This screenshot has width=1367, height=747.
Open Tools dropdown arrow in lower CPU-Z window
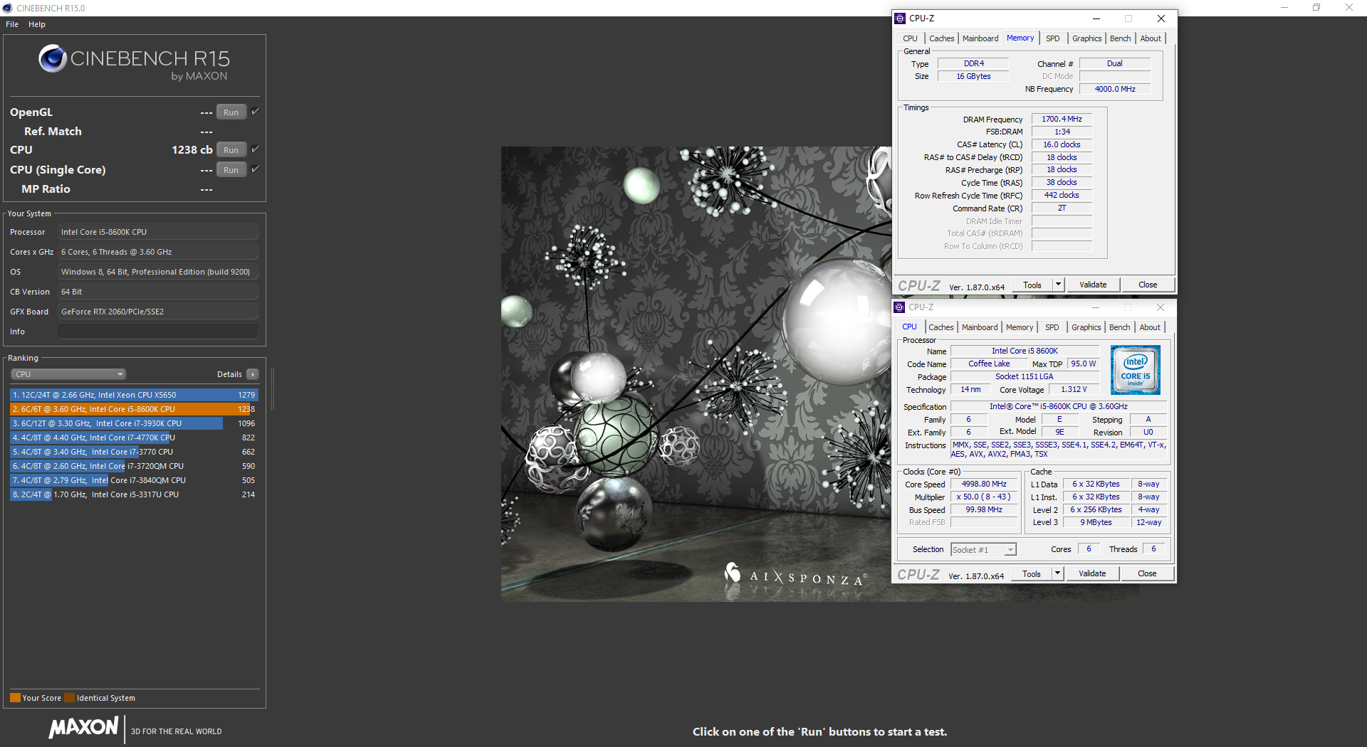1057,573
